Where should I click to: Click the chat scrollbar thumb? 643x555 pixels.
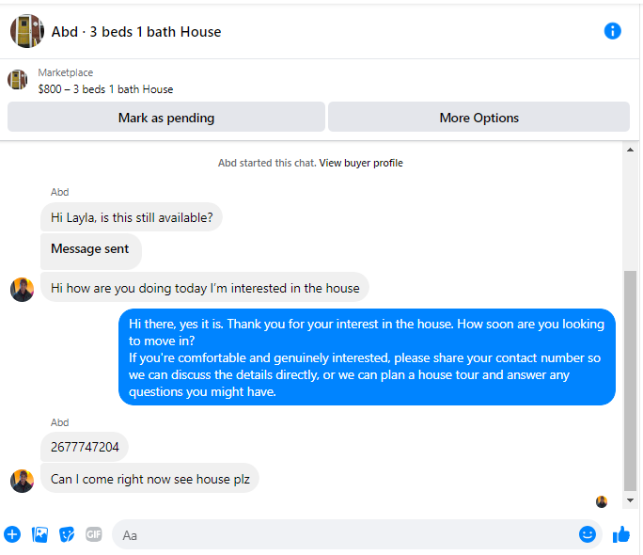point(630,381)
